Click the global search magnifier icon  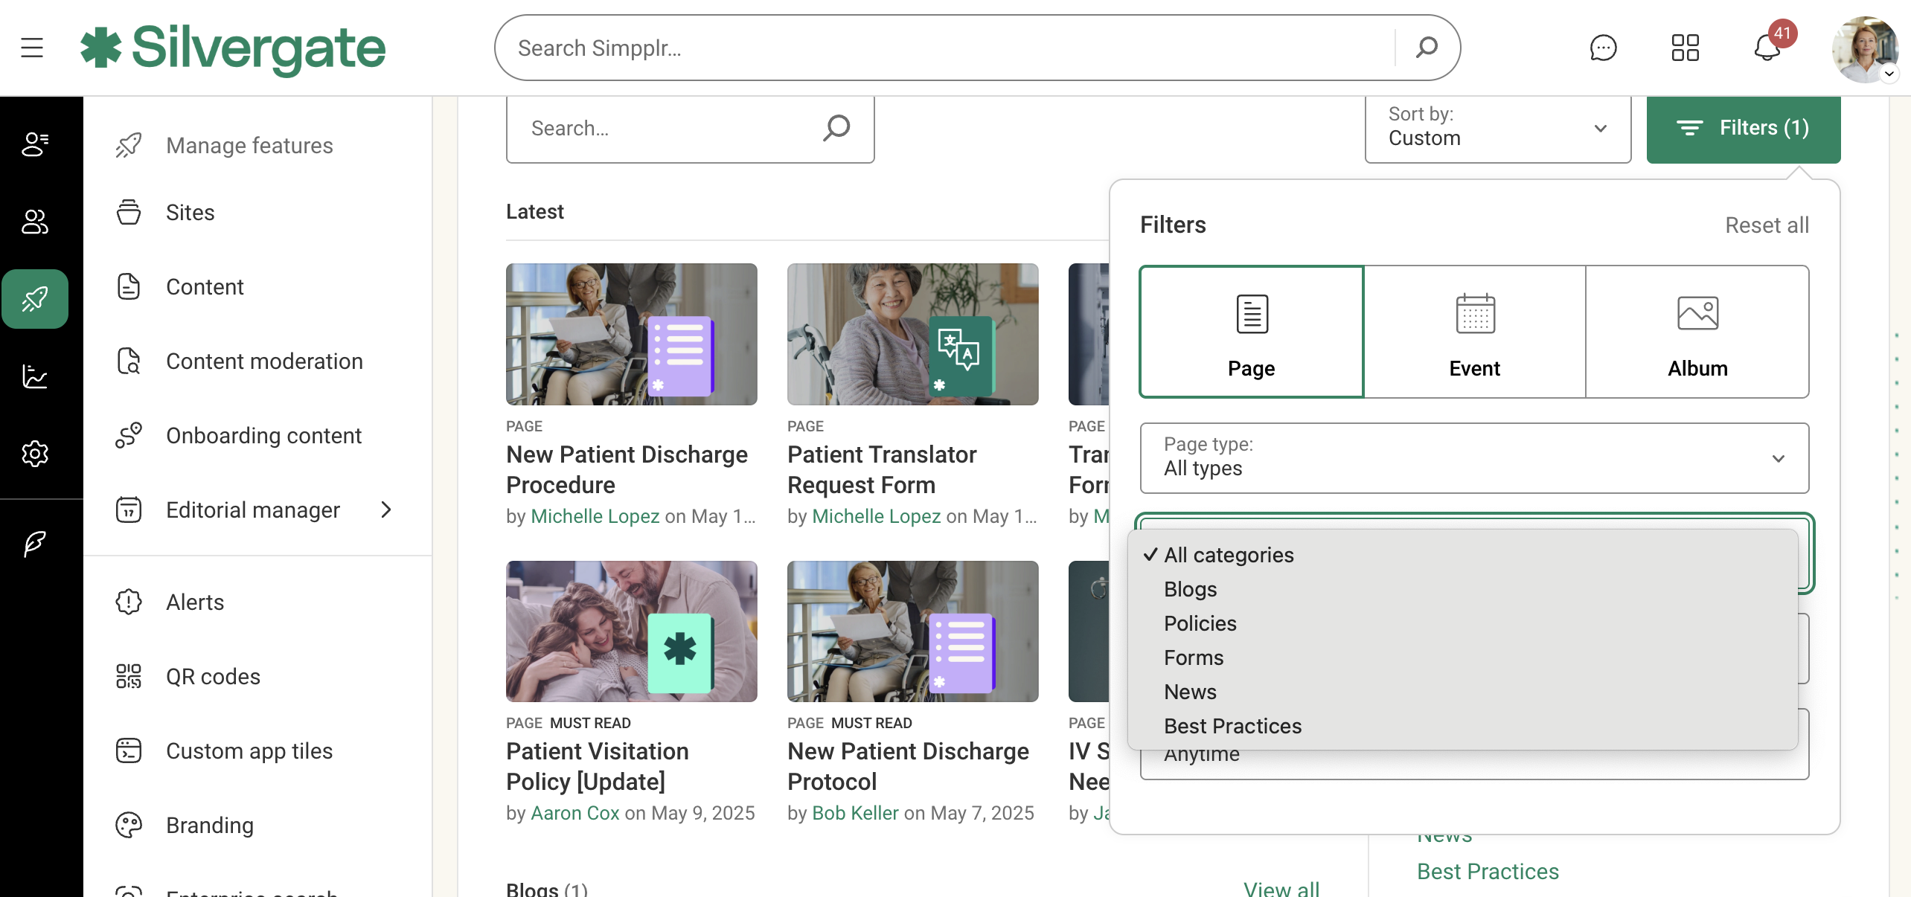1426,48
